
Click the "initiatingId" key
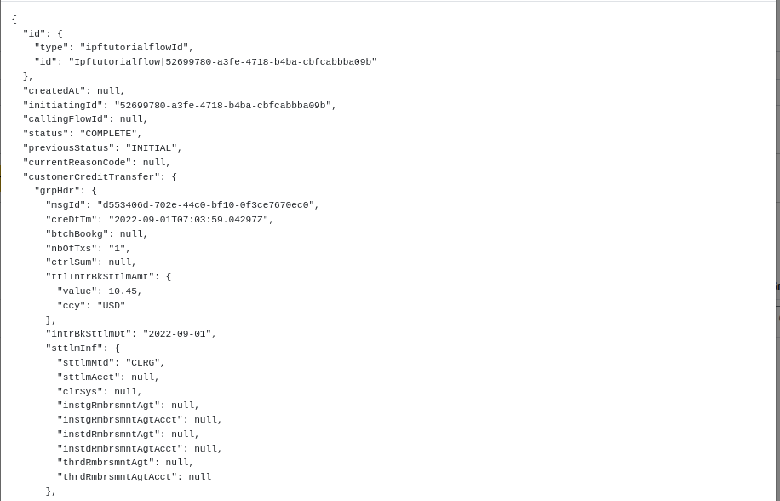[x=62, y=106]
